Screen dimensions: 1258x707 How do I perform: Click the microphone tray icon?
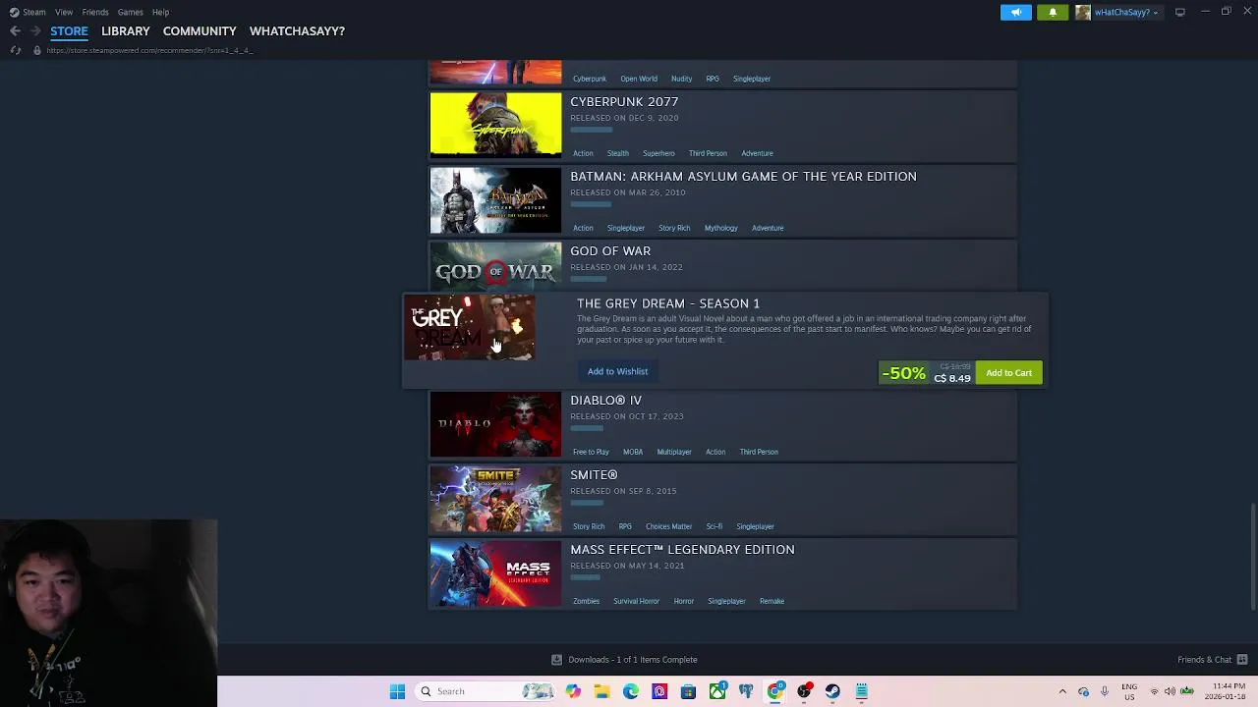point(1105,691)
